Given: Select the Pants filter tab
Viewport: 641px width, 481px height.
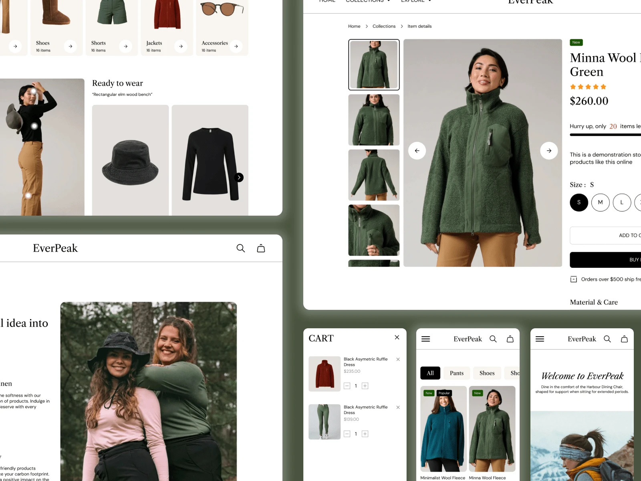Looking at the screenshot, I should click(457, 373).
